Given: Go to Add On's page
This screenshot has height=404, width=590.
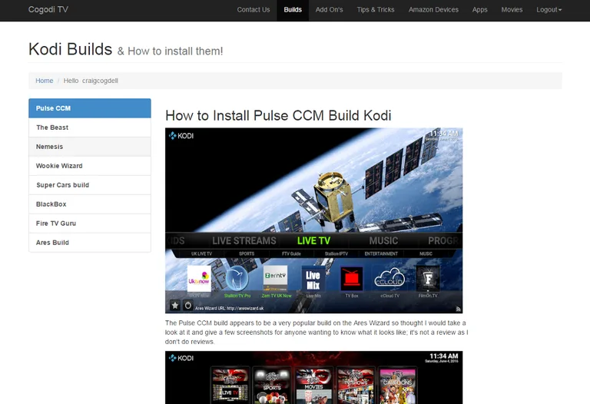Looking at the screenshot, I should [x=330, y=10].
